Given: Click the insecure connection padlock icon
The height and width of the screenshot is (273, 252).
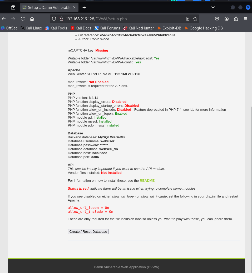Looking at the screenshot, I should coord(61,19).
